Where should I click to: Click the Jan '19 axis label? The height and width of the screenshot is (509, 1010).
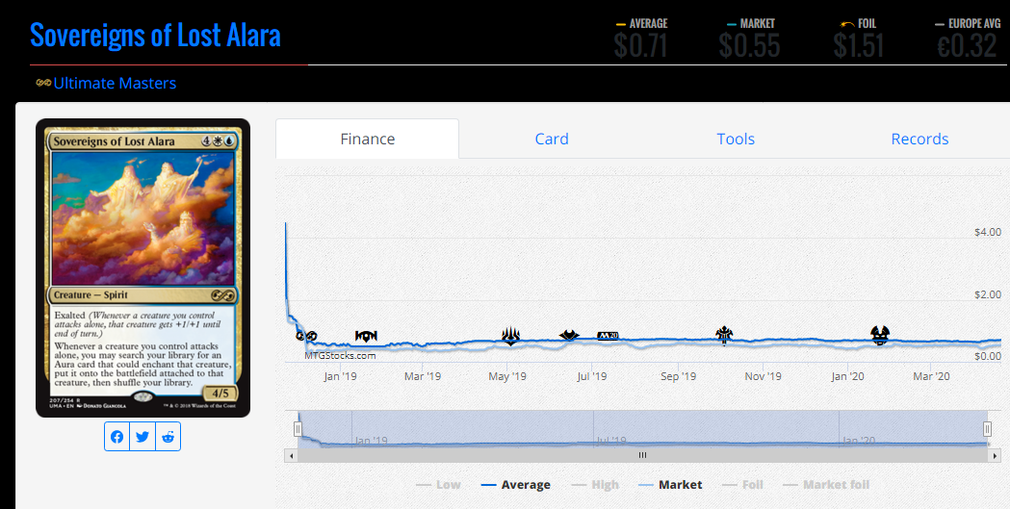340,376
